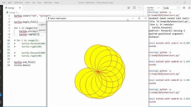Click the Python Turtle Graphics title text

point(58,18)
